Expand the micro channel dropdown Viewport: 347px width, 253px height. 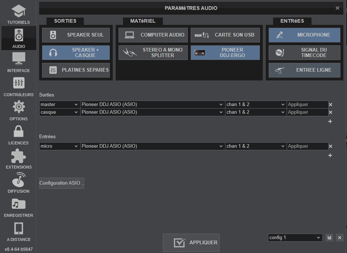click(255, 146)
